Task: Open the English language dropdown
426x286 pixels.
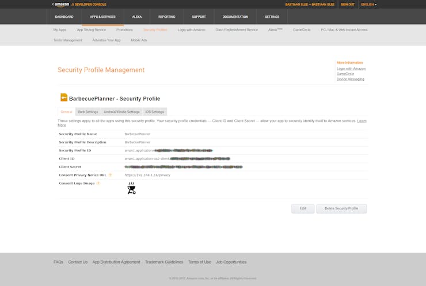Action: tap(368, 5)
